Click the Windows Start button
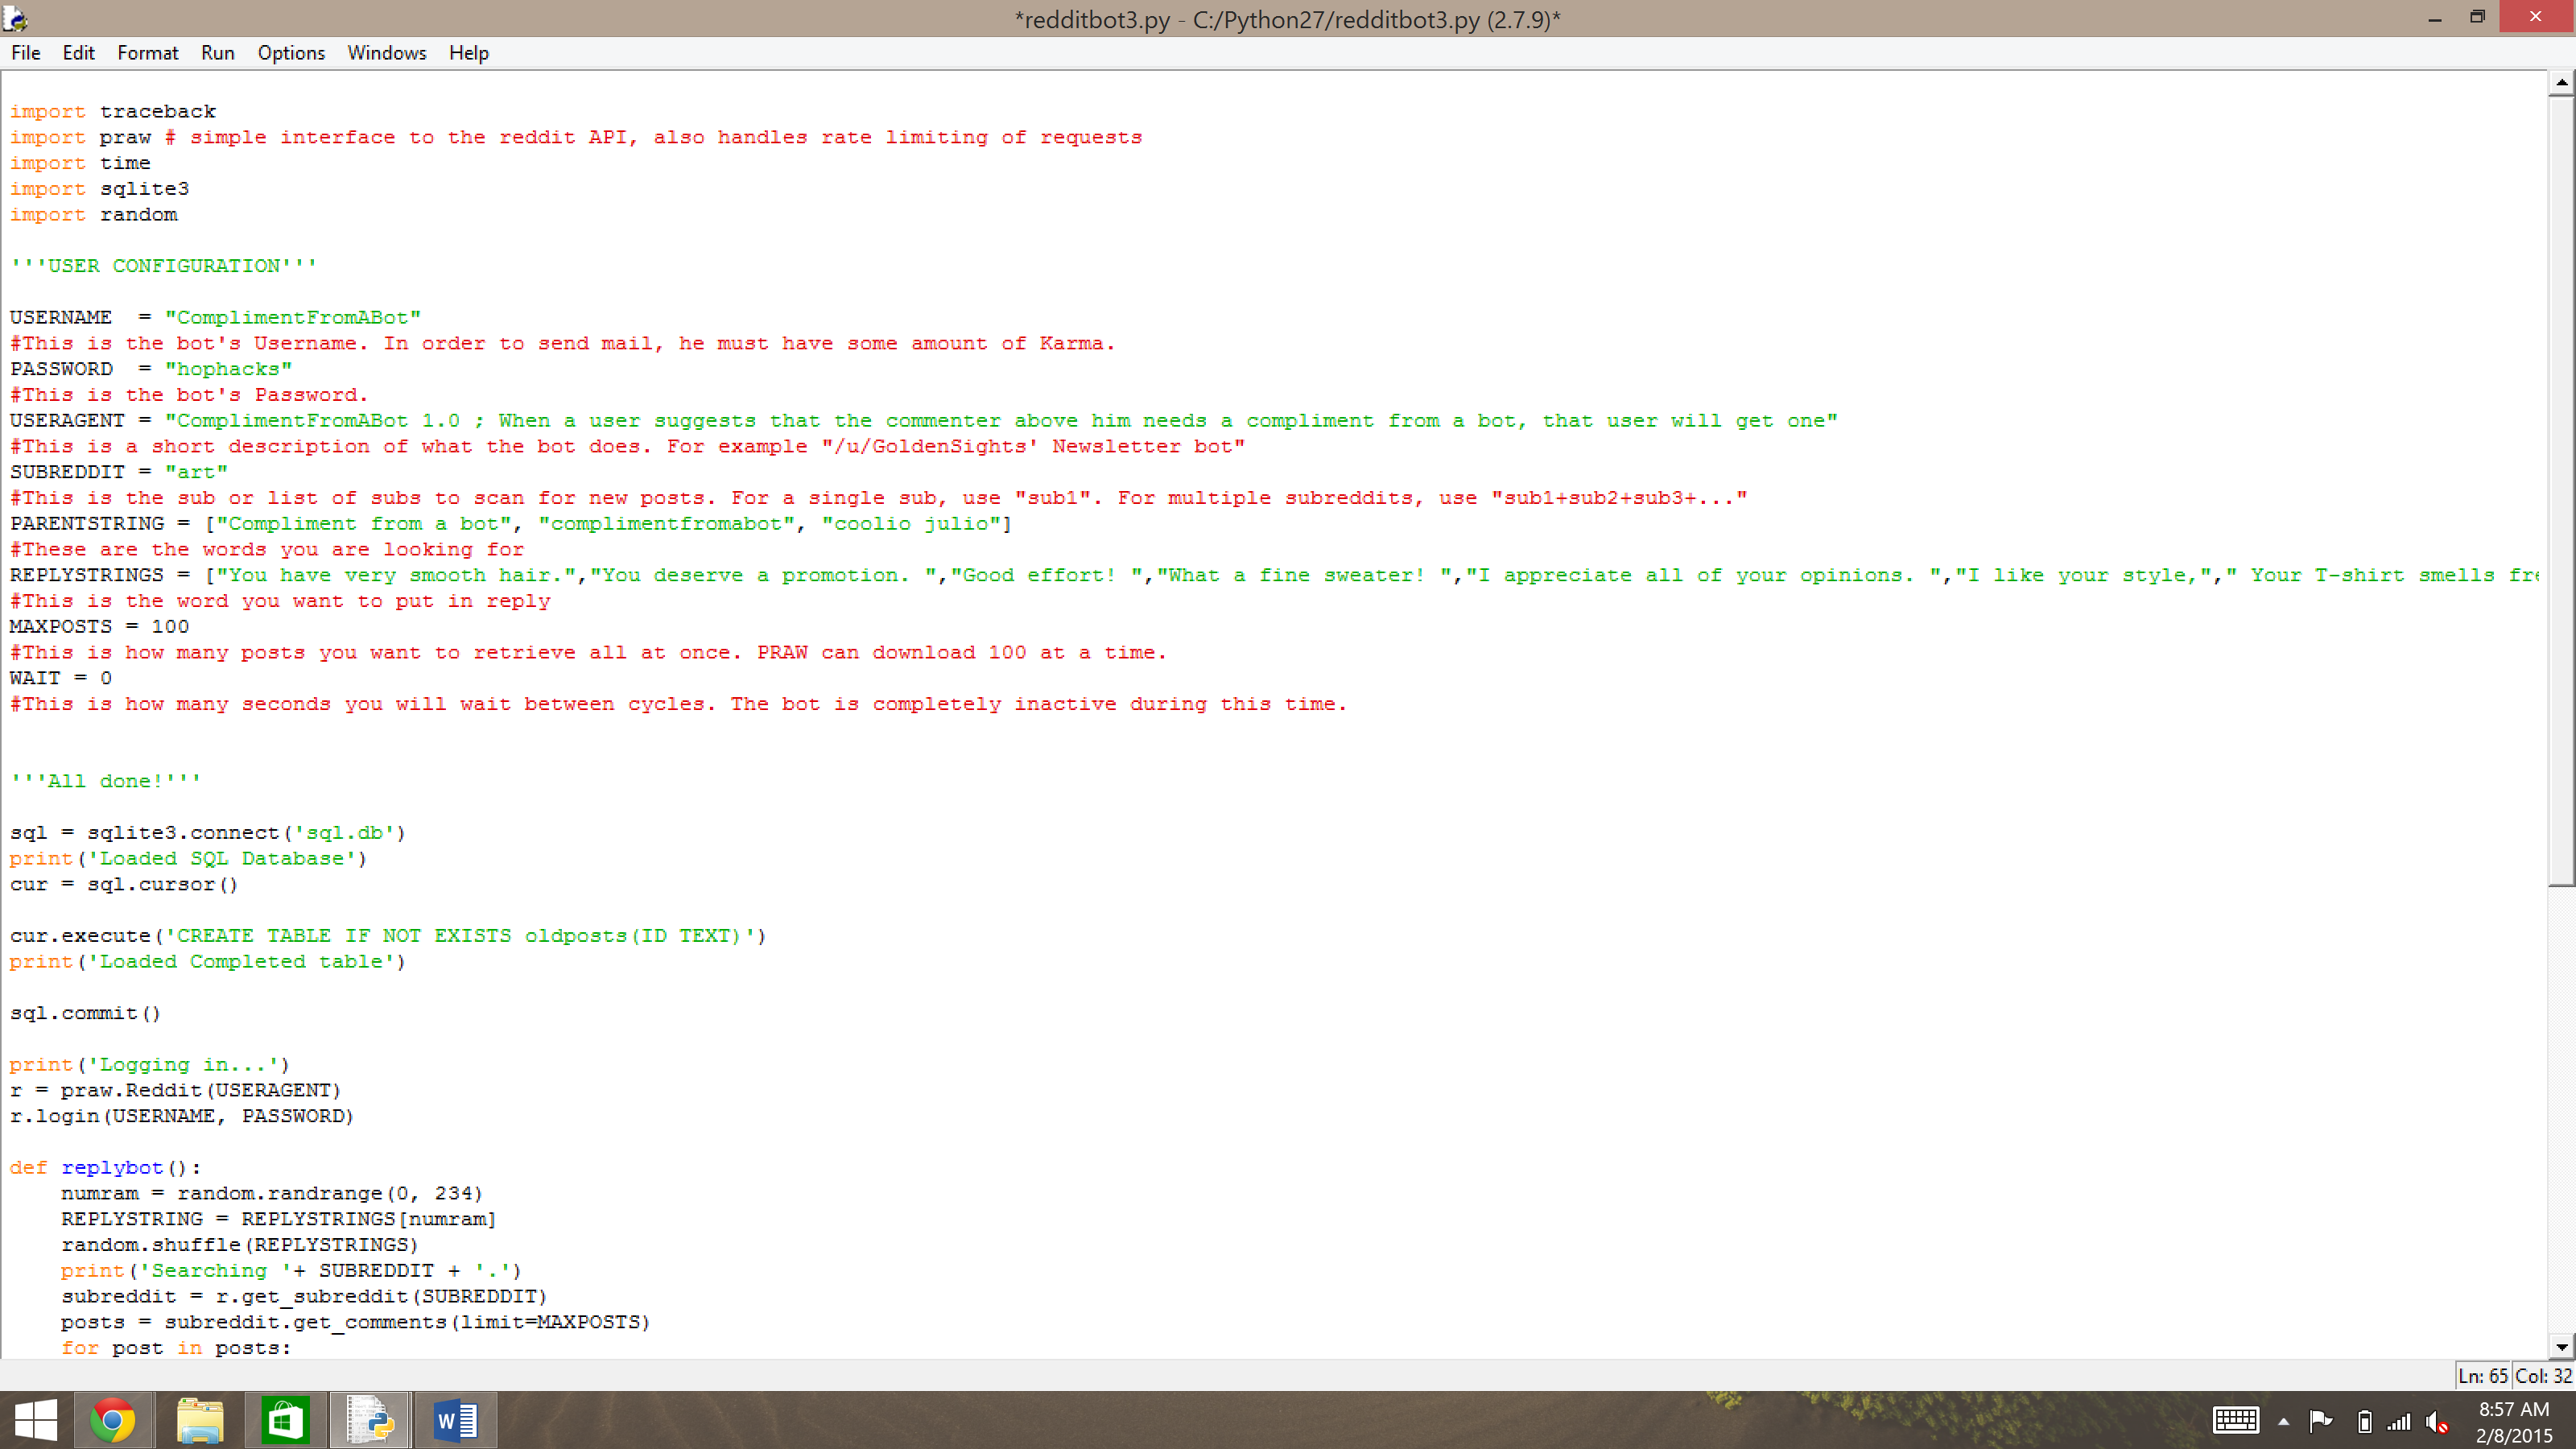The width and height of the screenshot is (2576, 1449). click(x=36, y=1420)
